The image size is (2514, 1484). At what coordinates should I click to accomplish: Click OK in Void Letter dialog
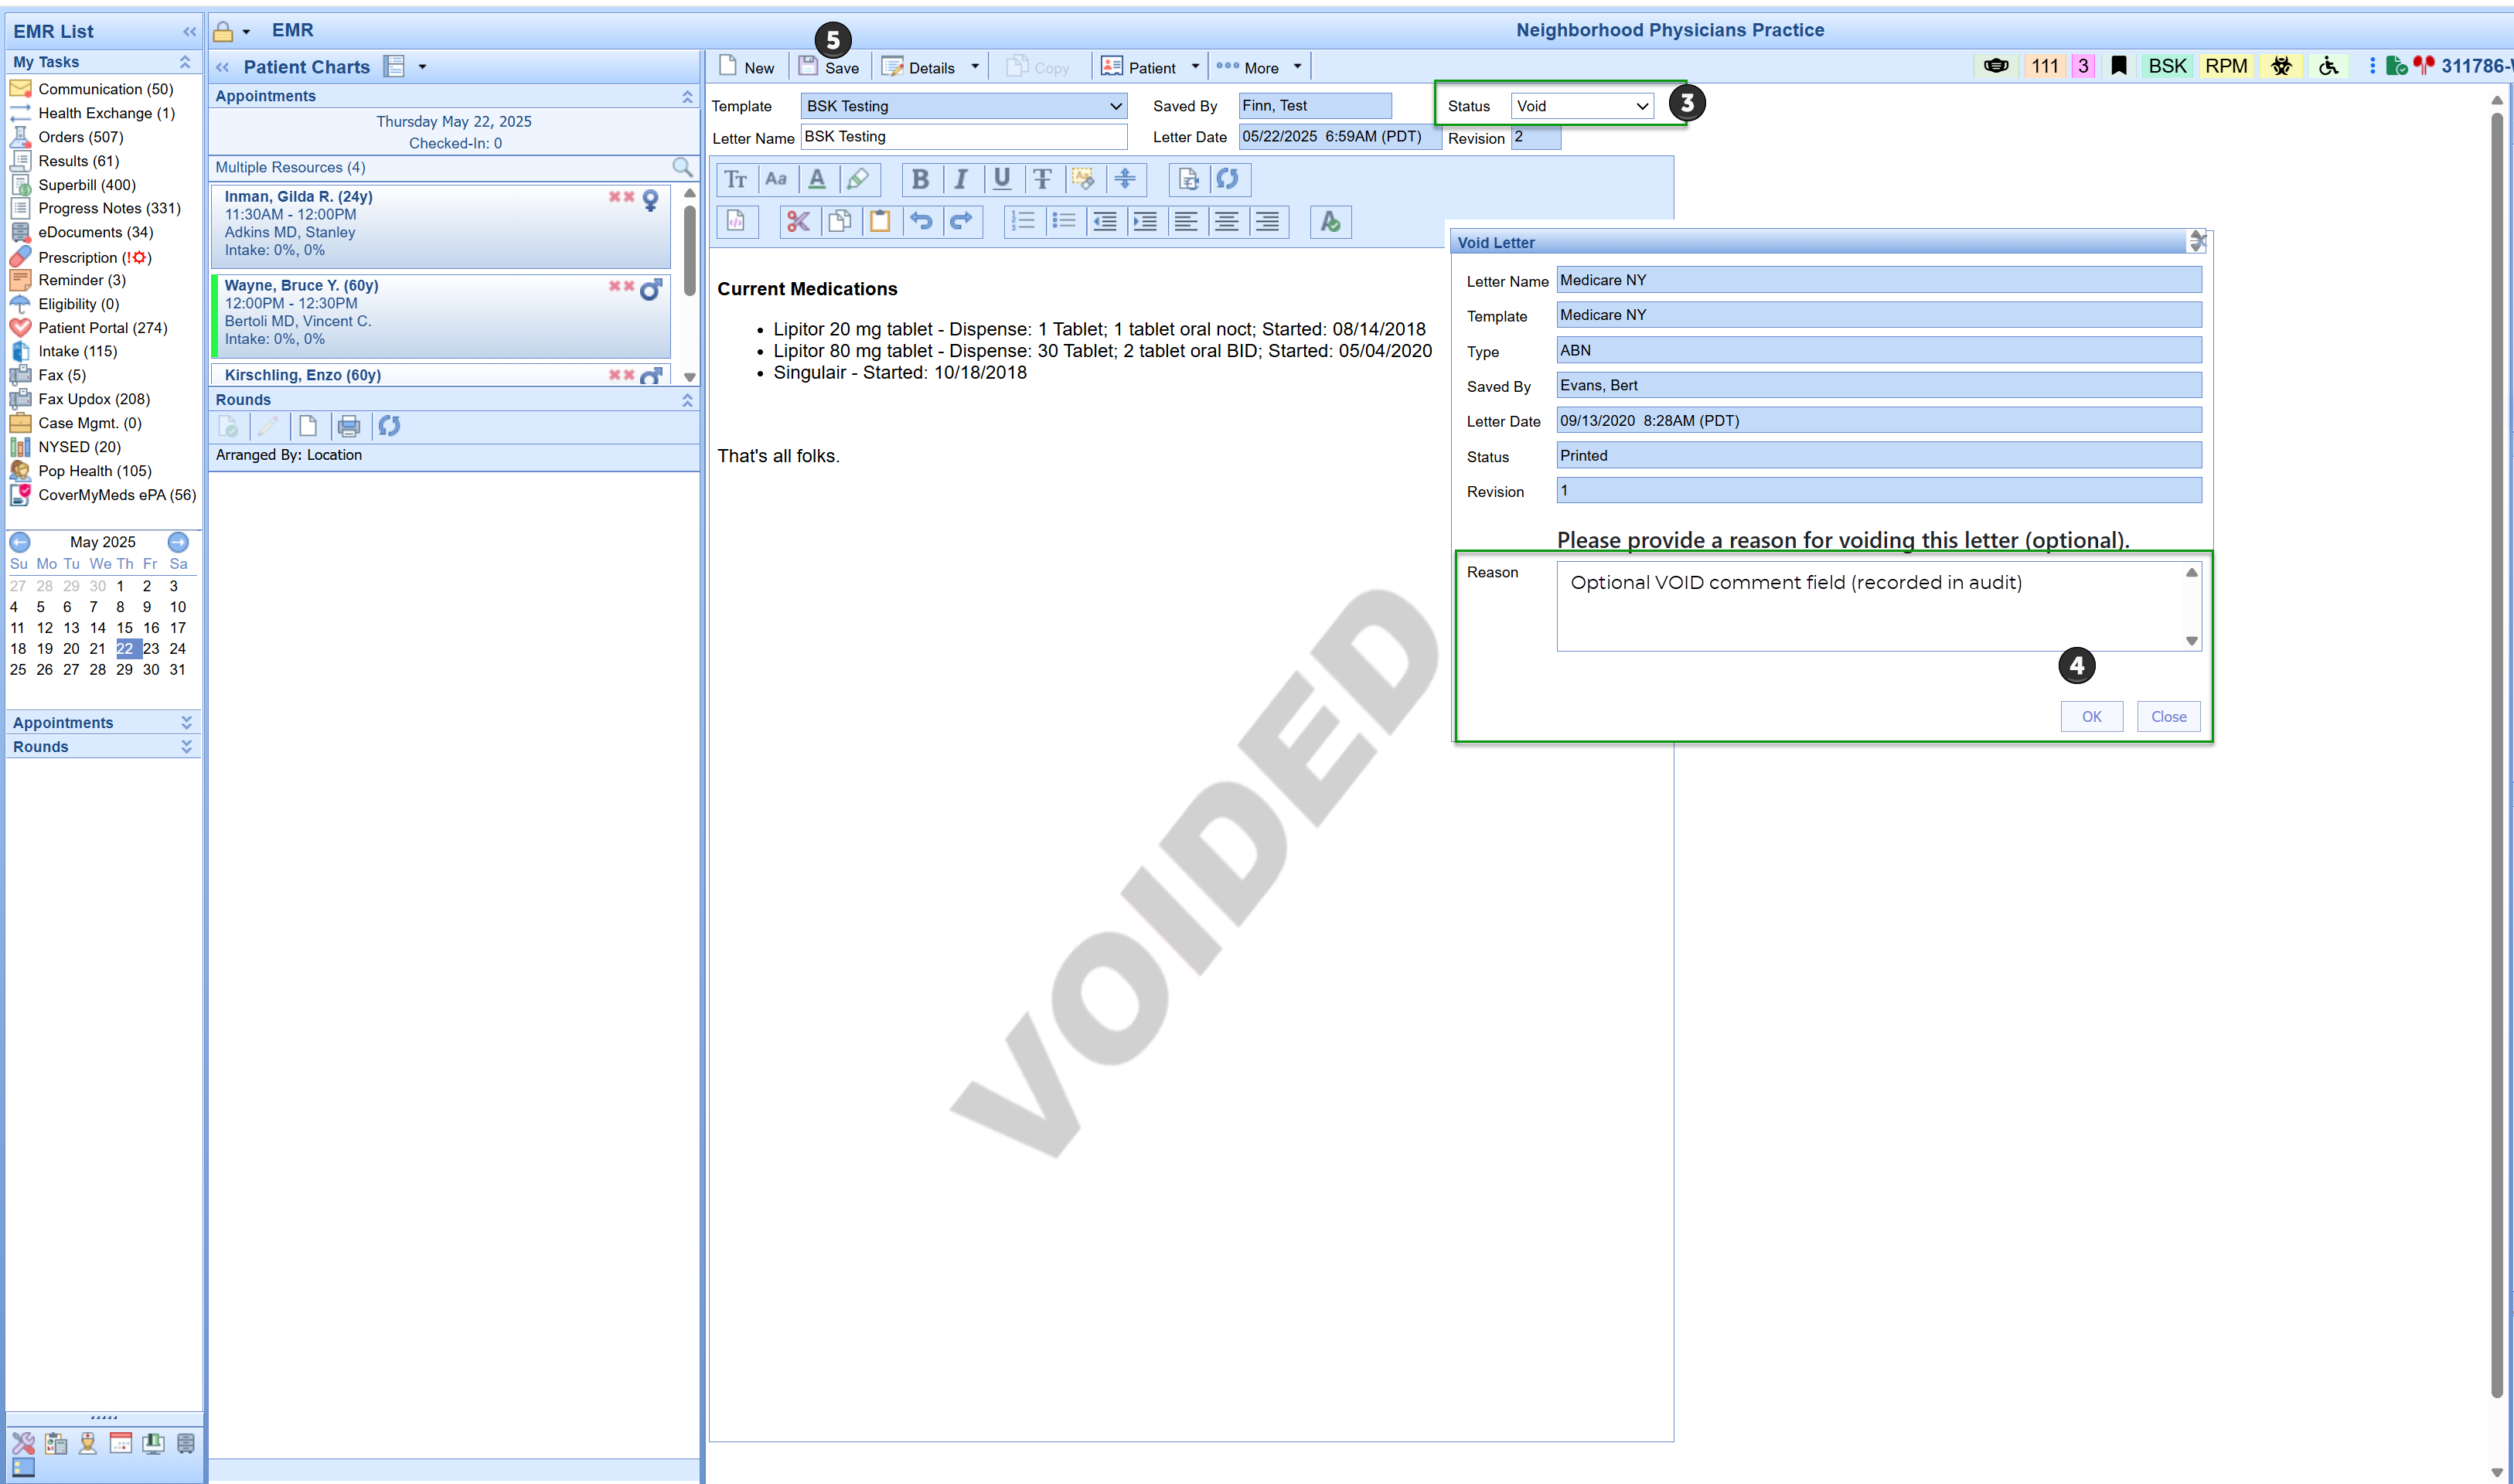pyautogui.click(x=2091, y=717)
